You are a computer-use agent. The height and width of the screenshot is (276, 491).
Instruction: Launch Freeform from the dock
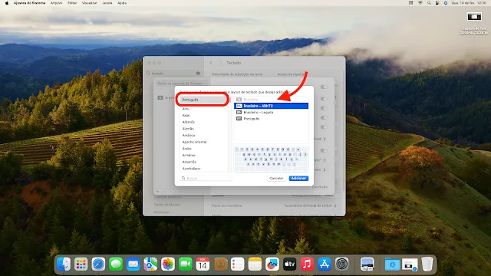point(272,264)
